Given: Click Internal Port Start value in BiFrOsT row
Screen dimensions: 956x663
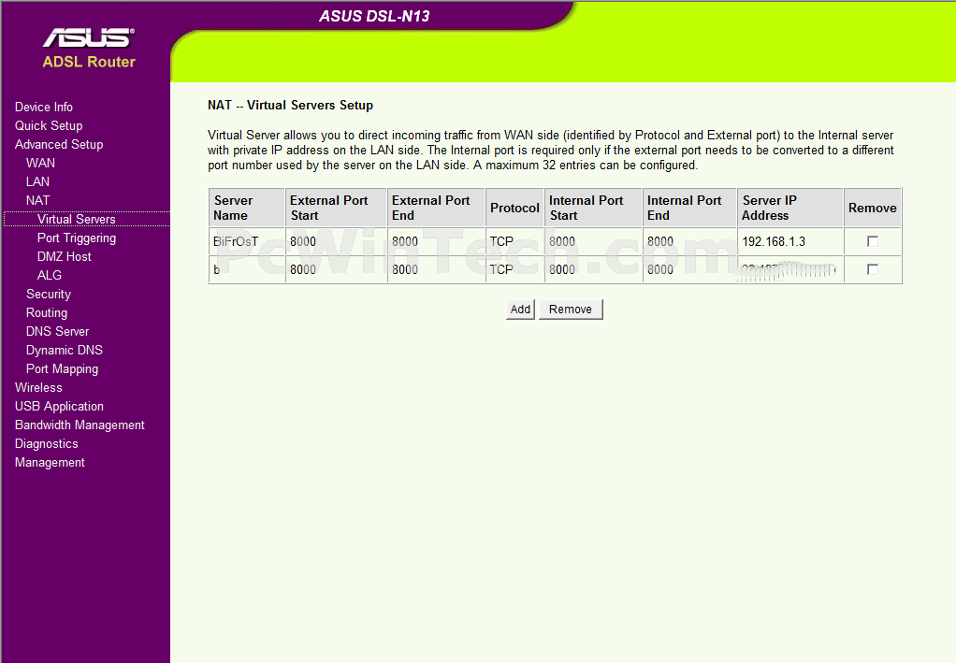Looking at the screenshot, I should pyautogui.click(x=562, y=242).
